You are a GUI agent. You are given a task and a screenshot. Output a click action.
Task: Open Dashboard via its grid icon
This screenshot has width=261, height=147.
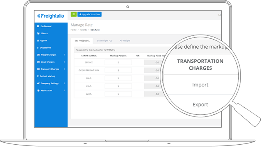coord(38,26)
